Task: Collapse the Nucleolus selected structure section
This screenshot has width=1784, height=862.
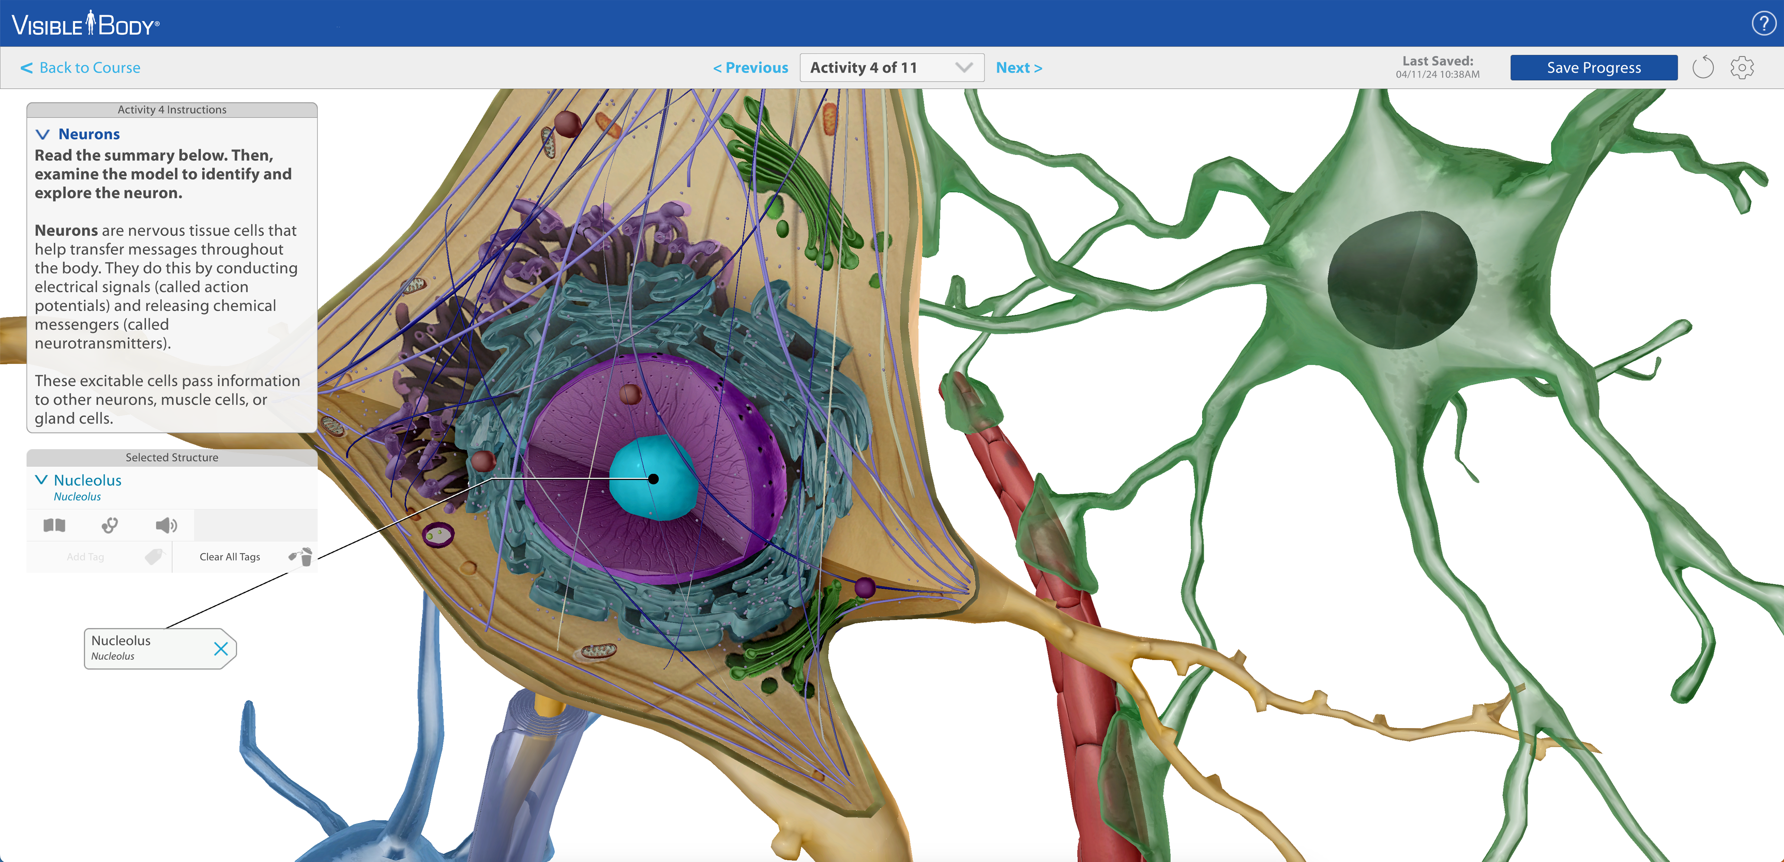Action: point(42,480)
